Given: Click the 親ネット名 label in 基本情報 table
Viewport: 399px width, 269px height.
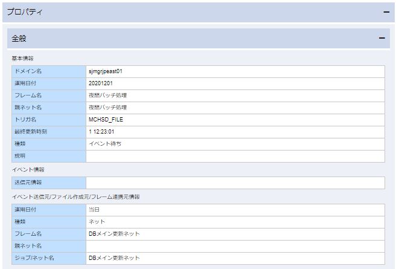Looking at the screenshot, I should pyautogui.click(x=49, y=108).
